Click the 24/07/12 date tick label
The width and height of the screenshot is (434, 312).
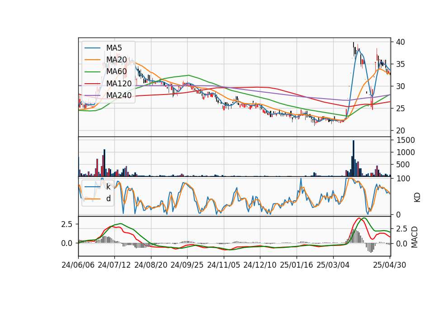pos(114,265)
